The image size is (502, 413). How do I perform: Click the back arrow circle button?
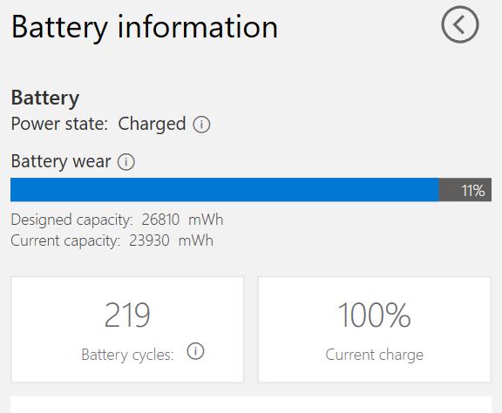click(x=460, y=24)
